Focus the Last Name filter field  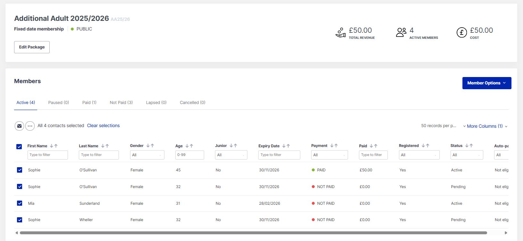pos(99,155)
